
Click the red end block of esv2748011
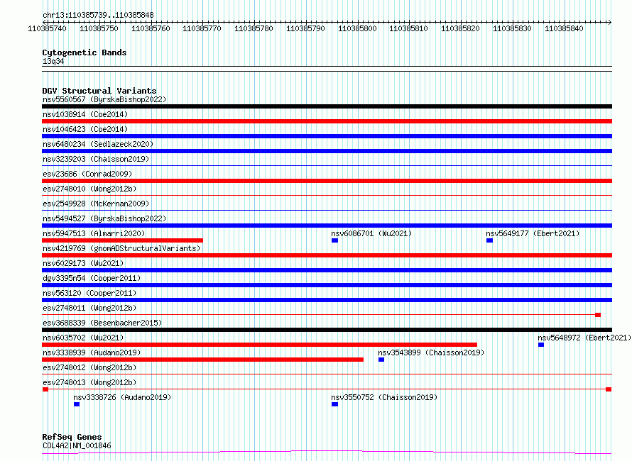click(598, 315)
